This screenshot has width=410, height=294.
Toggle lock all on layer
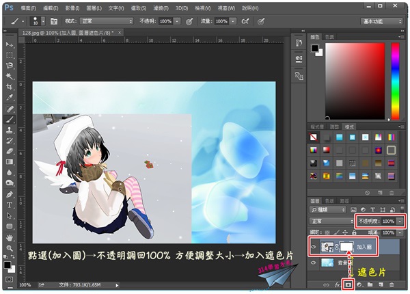pyautogui.click(x=354, y=232)
